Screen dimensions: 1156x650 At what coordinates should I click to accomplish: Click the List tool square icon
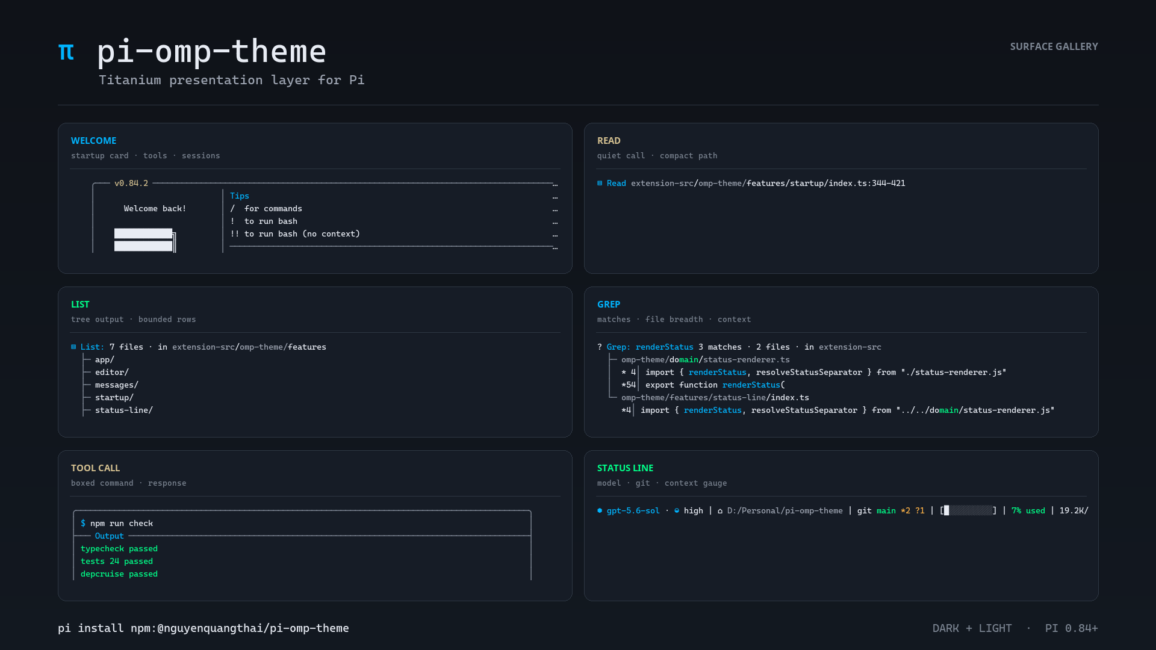pos(73,347)
